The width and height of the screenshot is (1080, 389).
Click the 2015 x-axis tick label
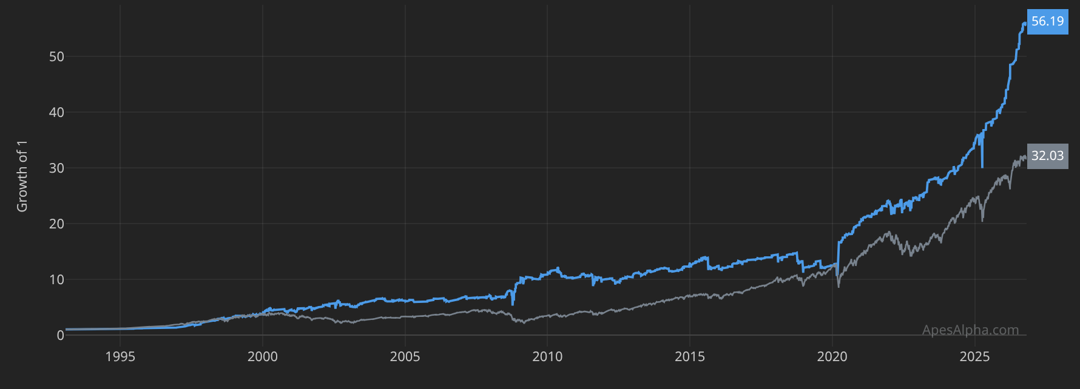click(690, 357)
